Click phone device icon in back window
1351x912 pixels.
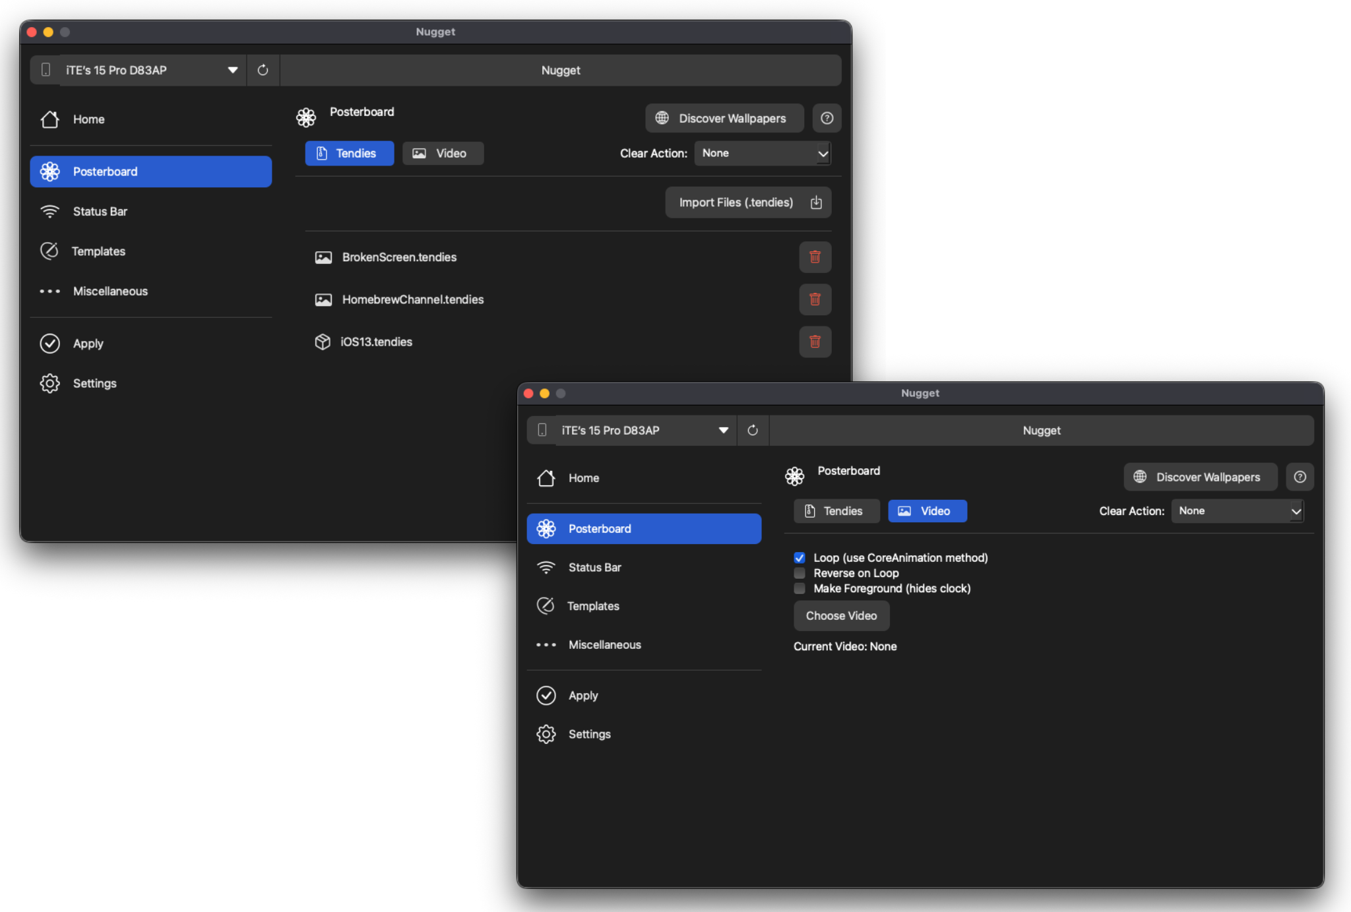click(46, 70)
